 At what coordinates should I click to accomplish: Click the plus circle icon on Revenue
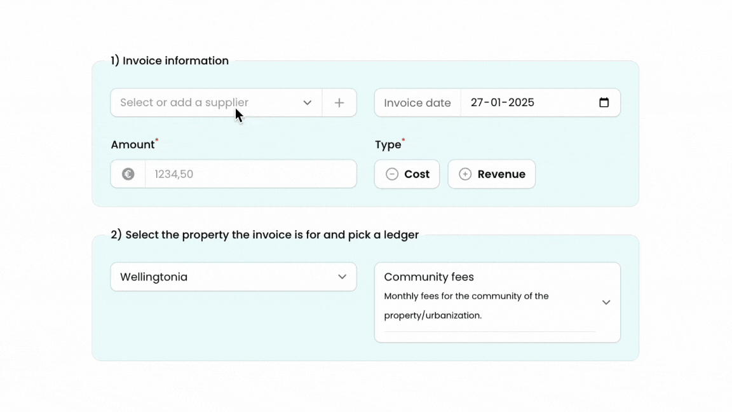pyautogui.click(x=465, y=174)
